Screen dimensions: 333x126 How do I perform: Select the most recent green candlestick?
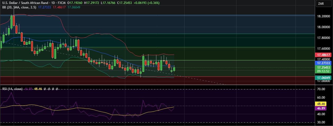[174, 69]
